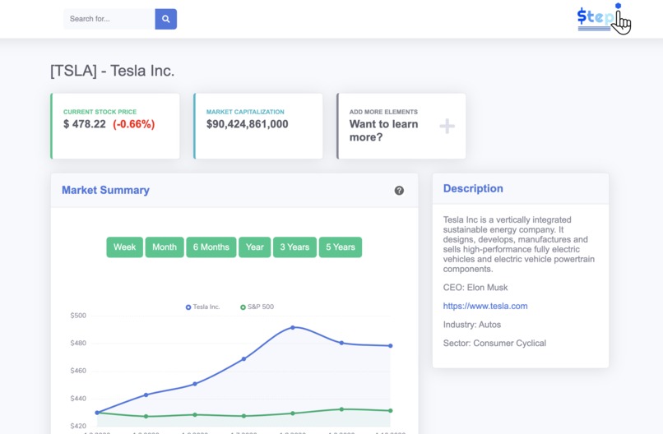663x434 pixels.
Task: Select the Week range button
Action: coord(124,247)
